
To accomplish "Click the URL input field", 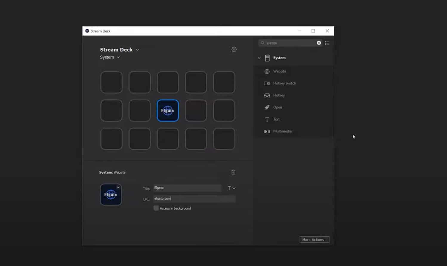I will 194,199.
